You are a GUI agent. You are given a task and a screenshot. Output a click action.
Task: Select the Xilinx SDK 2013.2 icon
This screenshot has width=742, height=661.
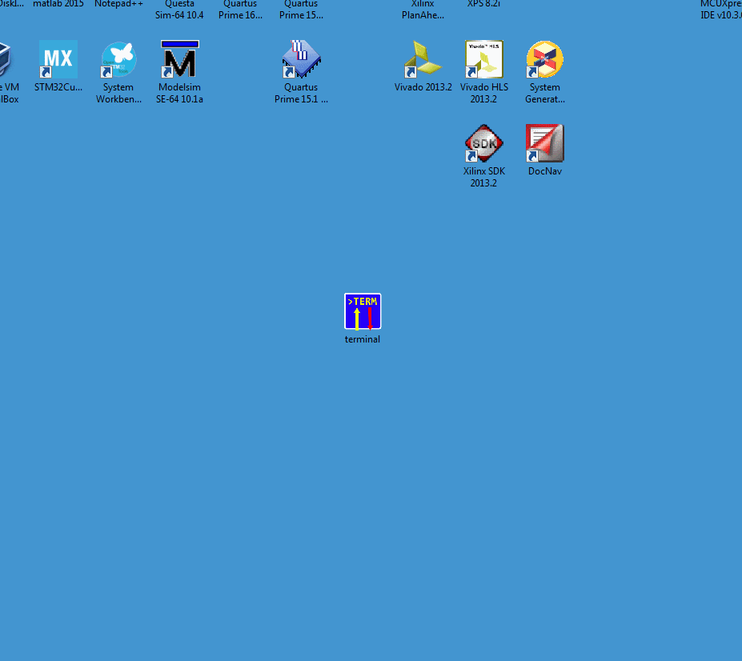click(x=483, y=143)
